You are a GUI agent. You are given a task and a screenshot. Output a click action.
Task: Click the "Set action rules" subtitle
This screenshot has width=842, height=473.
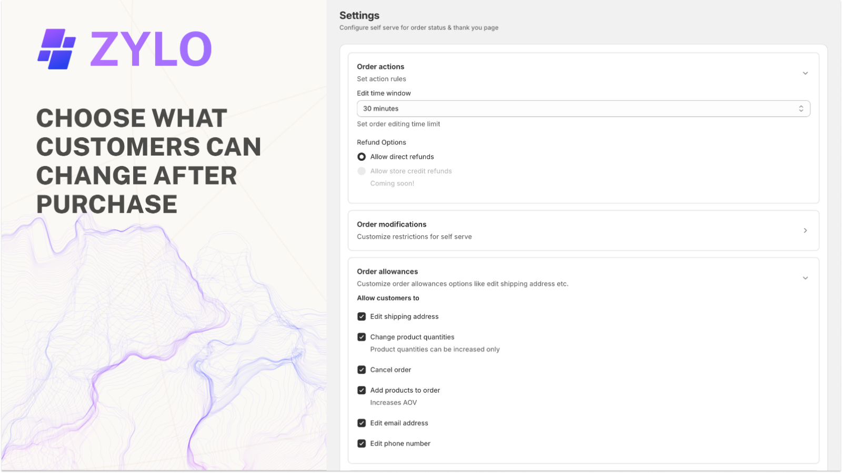pos(382,79)
